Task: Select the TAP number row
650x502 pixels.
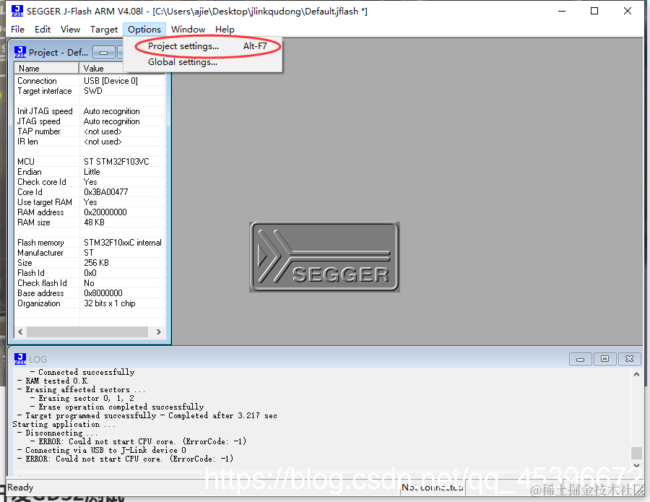Action: click(90, 131)
